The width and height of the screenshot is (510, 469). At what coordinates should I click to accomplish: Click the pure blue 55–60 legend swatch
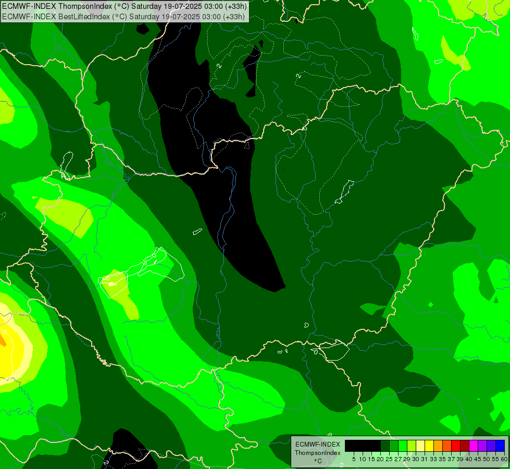click(x=500, y=446)
